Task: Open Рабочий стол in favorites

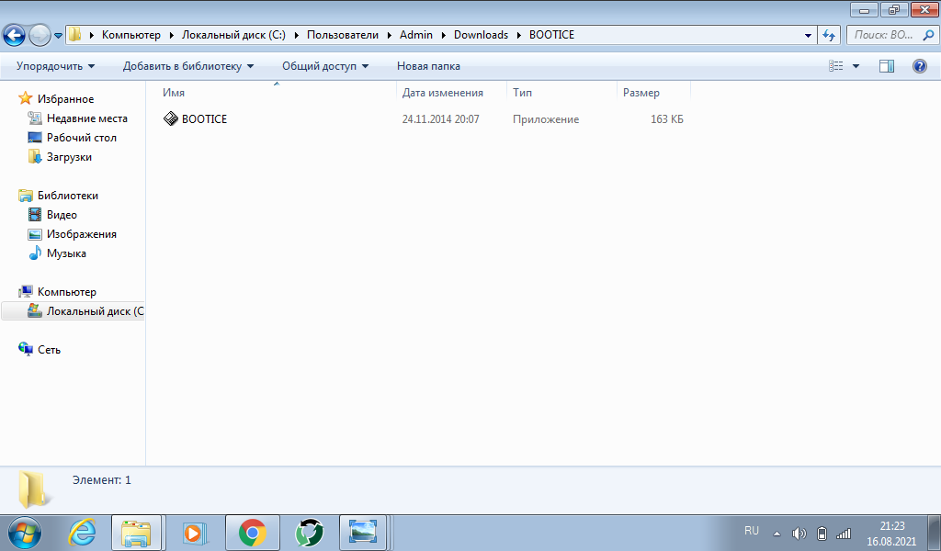Action: pos(82,138)
